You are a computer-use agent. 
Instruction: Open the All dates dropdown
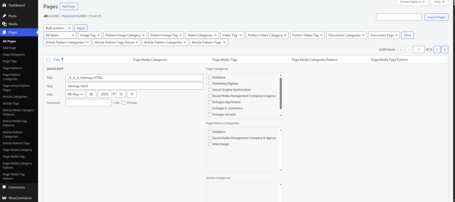(60, 36)
